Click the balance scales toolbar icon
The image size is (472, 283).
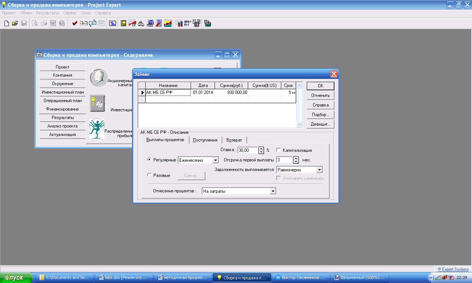coord(141,23)
